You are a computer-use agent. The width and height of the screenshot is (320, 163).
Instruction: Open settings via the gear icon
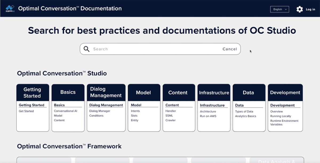(300, 9)
